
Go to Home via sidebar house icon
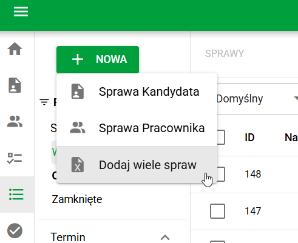click(15, 49)
